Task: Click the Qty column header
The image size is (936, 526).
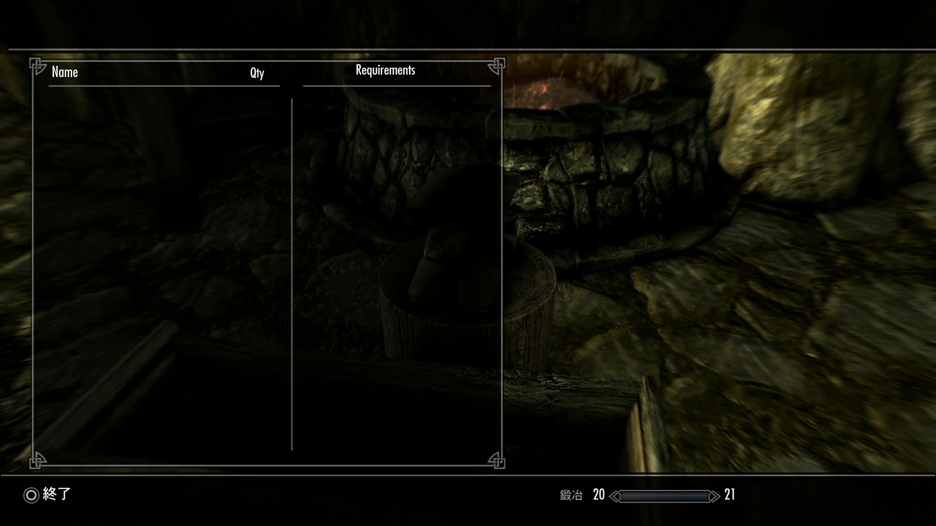Action: point(257,73)
